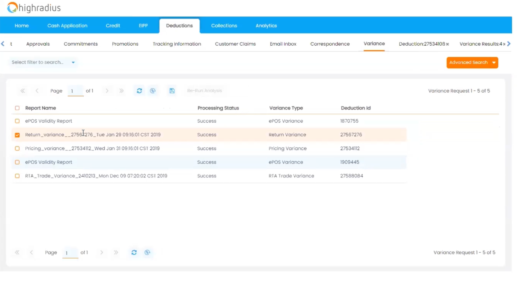This screenshot has width=517, height=290.
Task: Click the refresh icon in bottom pagination bar
Action: coord(134,252)
